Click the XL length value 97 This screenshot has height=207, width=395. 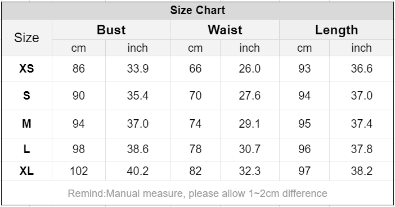point(304,171)
